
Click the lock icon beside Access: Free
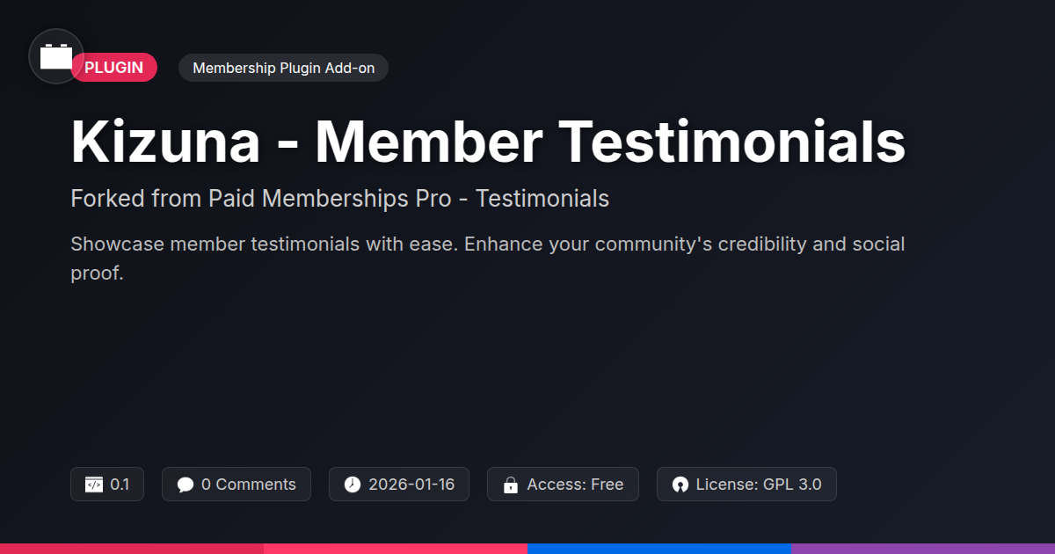point(510,485)
